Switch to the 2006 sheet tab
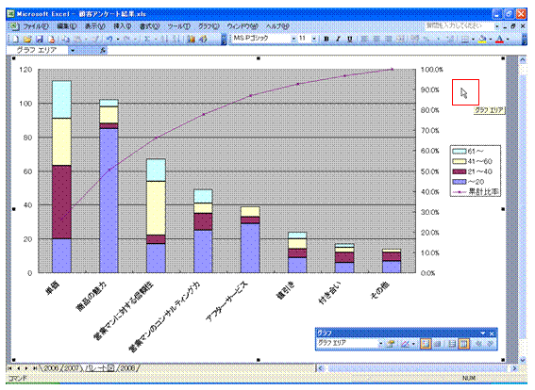The image size is (535, 390). pos(52,368)
